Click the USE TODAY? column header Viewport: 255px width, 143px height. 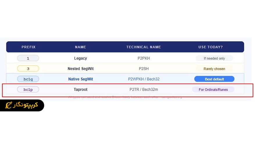tap(211, 47)
